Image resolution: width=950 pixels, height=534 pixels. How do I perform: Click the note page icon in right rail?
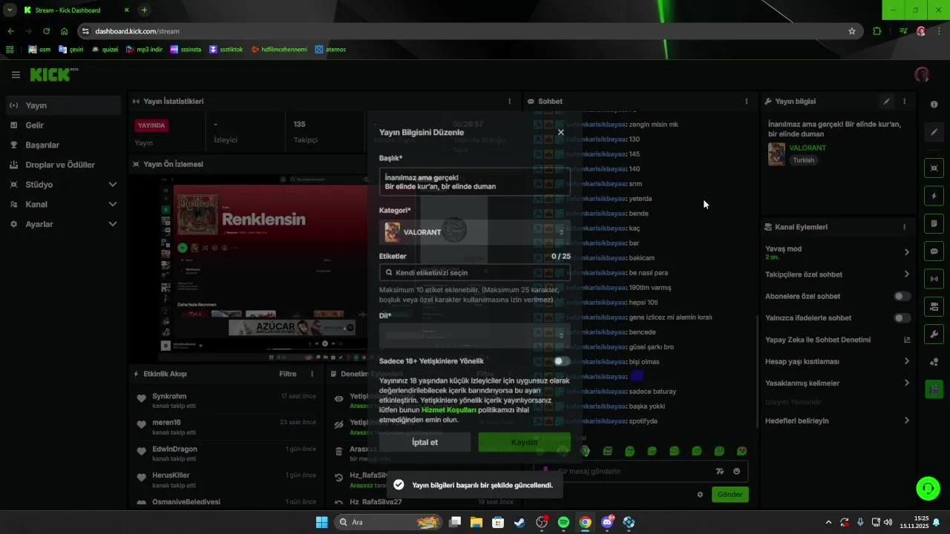pos(934,224)
